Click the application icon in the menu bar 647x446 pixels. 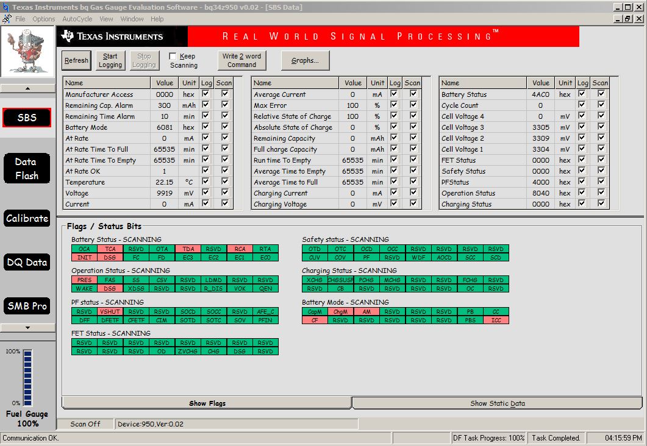(7, 19)
